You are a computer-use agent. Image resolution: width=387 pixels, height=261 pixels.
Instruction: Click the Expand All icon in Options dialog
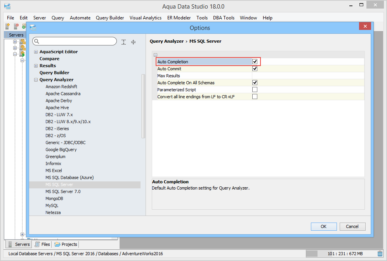[124, 42]
